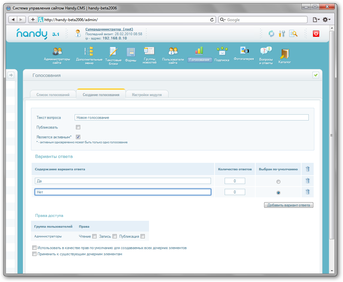343x282 pixels.
Task: Open the browser page menu dropdown
Action: (316, 20)
